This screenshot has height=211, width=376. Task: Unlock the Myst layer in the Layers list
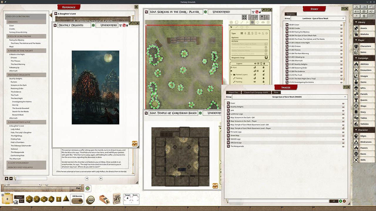point(263,67)
